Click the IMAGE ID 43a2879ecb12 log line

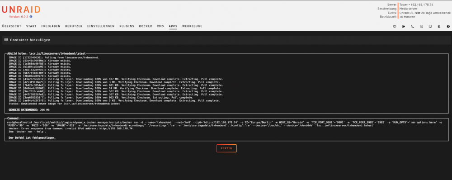[116, 79]
